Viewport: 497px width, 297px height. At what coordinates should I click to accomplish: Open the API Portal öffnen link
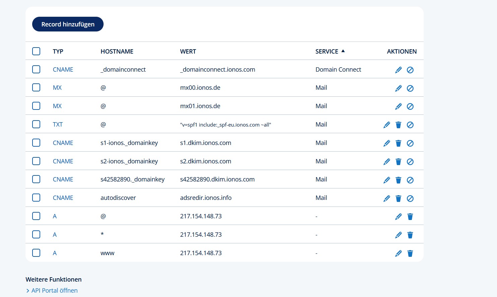pyautogui.click(x=54, y=291)
